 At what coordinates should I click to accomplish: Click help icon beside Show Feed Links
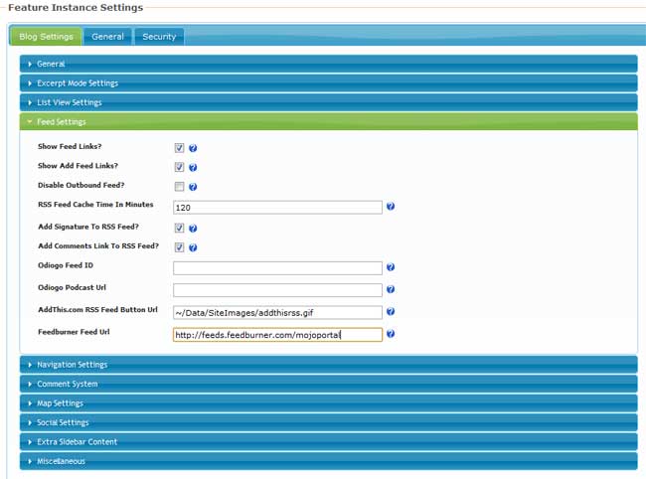pos(193,148)
